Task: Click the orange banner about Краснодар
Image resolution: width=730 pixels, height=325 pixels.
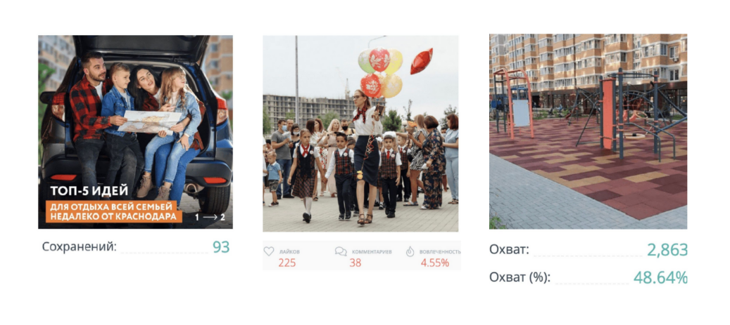Action: click(x=113, y=211)
